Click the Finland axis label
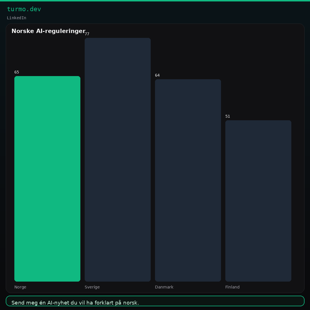310x310 pixels. [x=232, y=287]
